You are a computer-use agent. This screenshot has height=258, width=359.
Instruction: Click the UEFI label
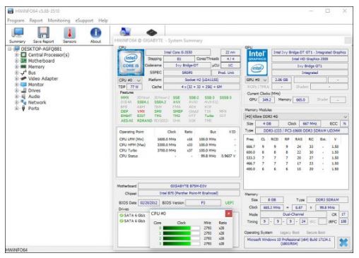230,203
